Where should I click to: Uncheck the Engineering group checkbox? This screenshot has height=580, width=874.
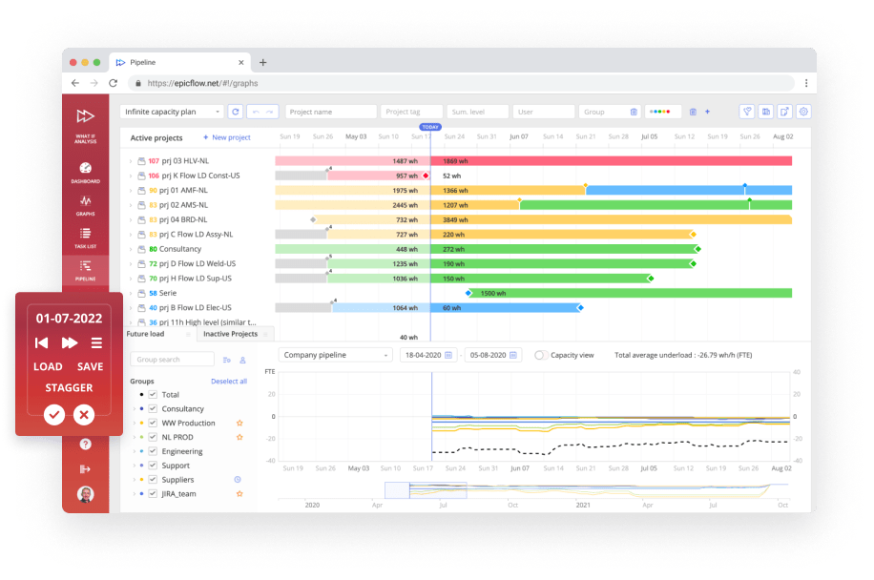(x=153, y=451)
